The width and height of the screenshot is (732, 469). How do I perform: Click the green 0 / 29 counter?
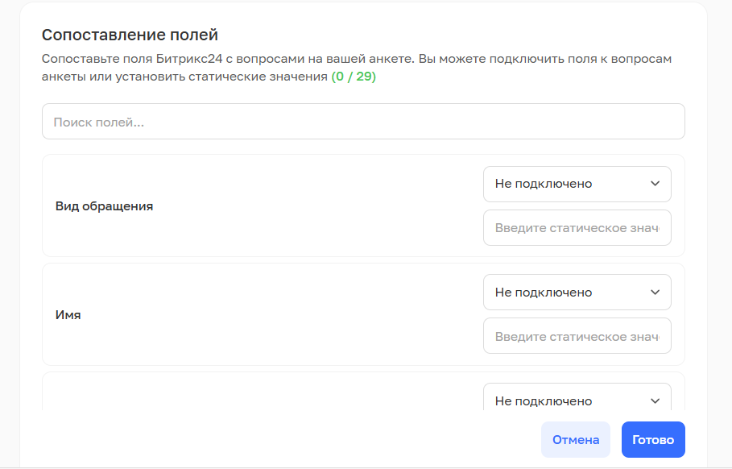point(354,77)
